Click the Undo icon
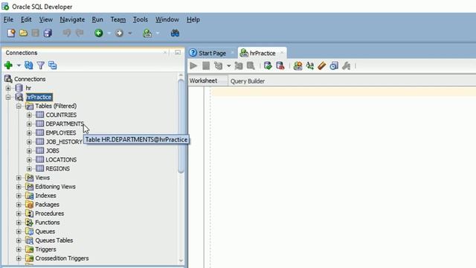Image resolution: width=476 pixels, height=268 pixels. [67, 33]
